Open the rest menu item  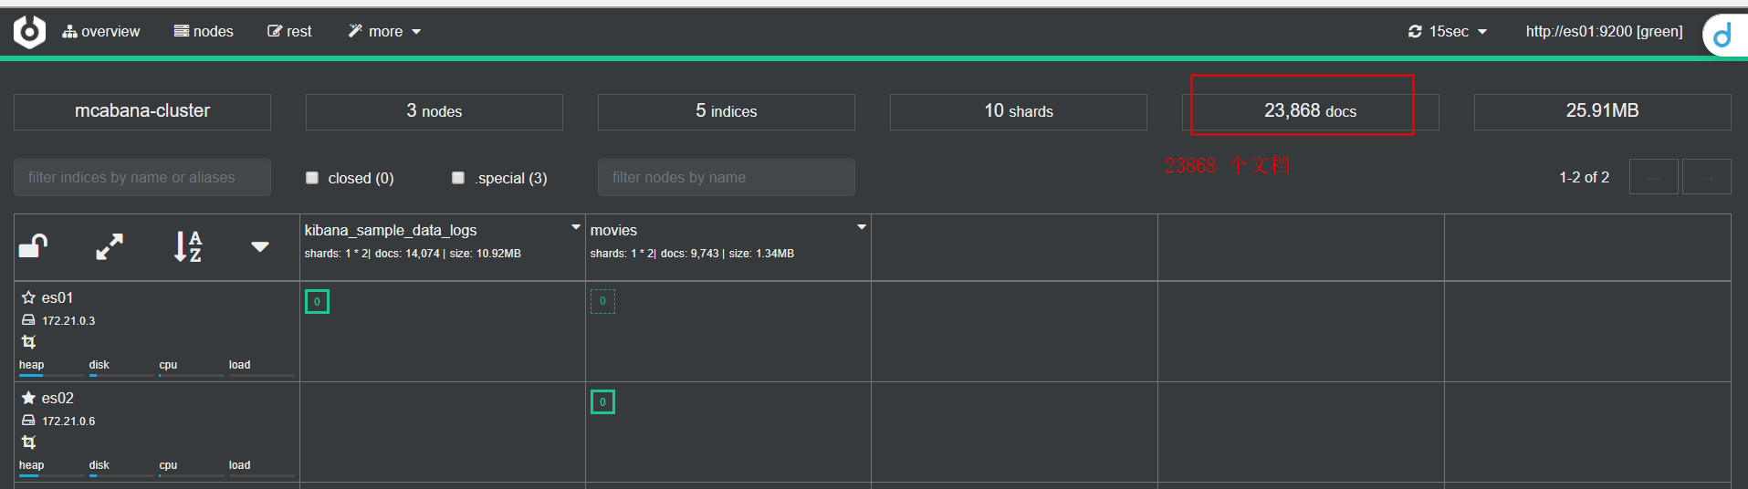coord(289,32)
